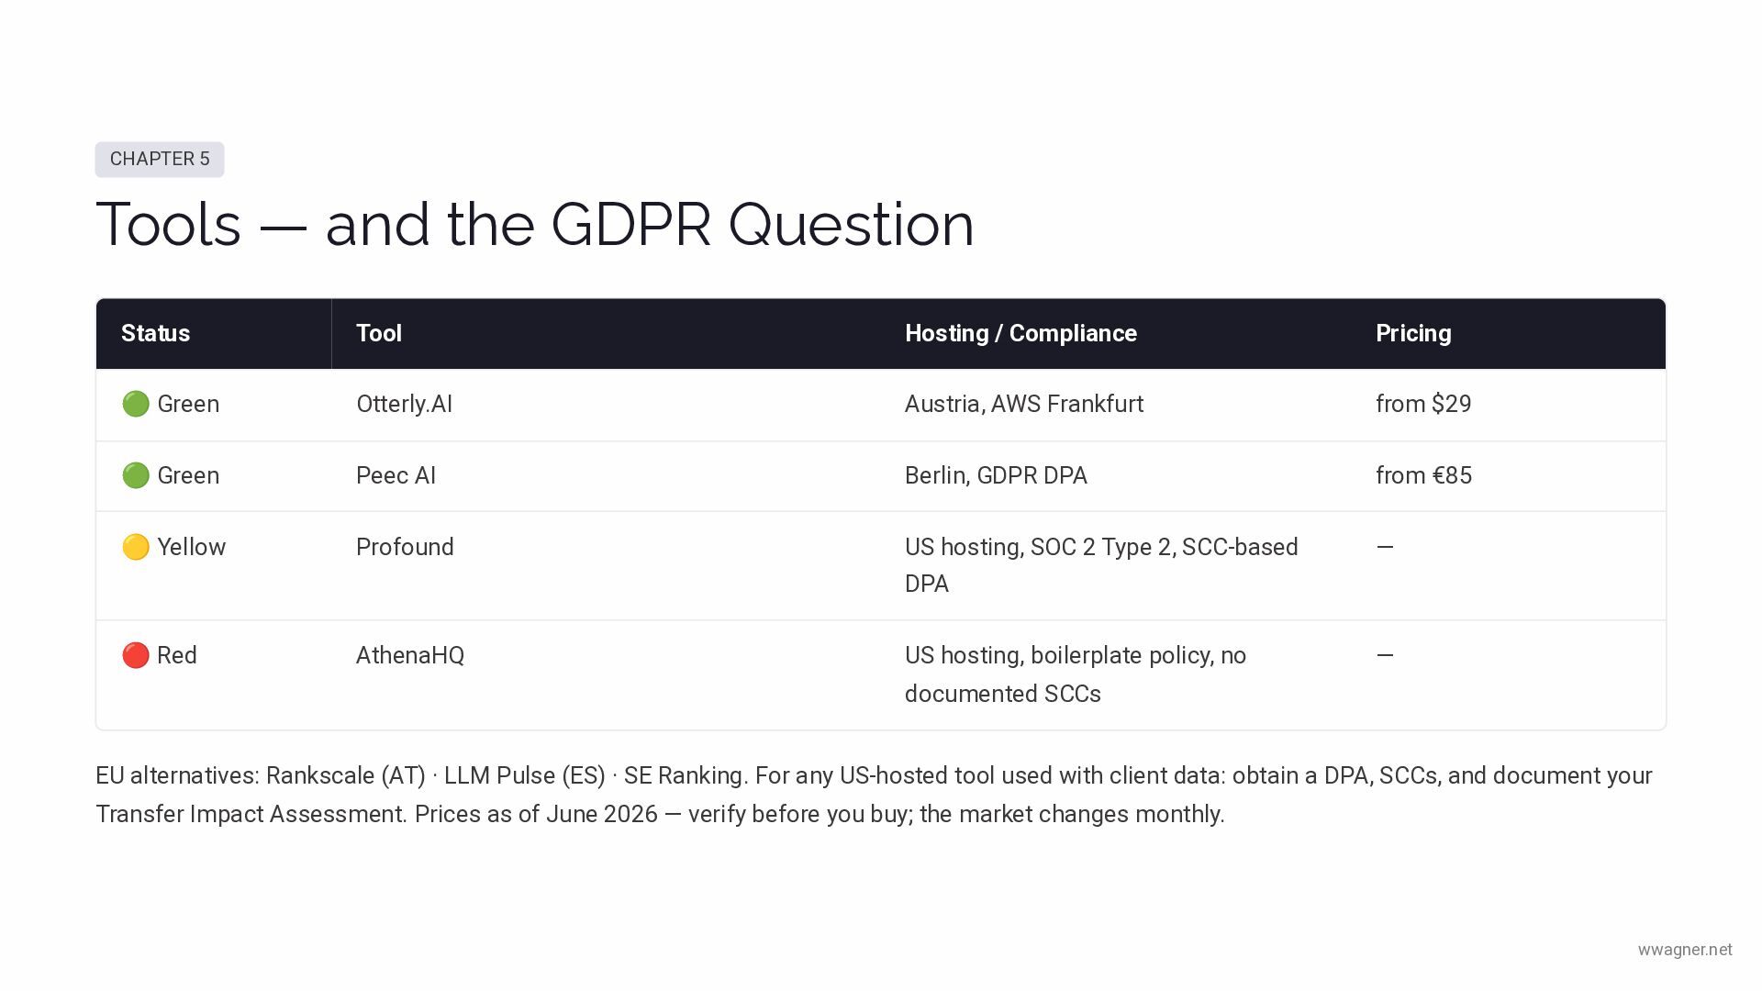Click the 'from €85' pricing cell
The width and height of the screenshot is (1762, 991).
1423,475
